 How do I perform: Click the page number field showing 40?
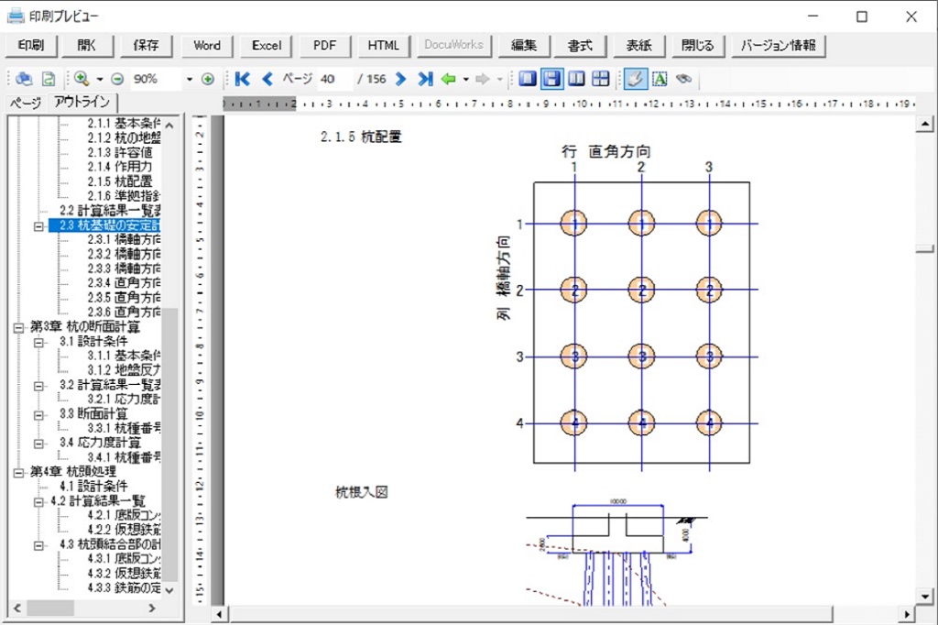pyautogui.click(x=335, y=79)
